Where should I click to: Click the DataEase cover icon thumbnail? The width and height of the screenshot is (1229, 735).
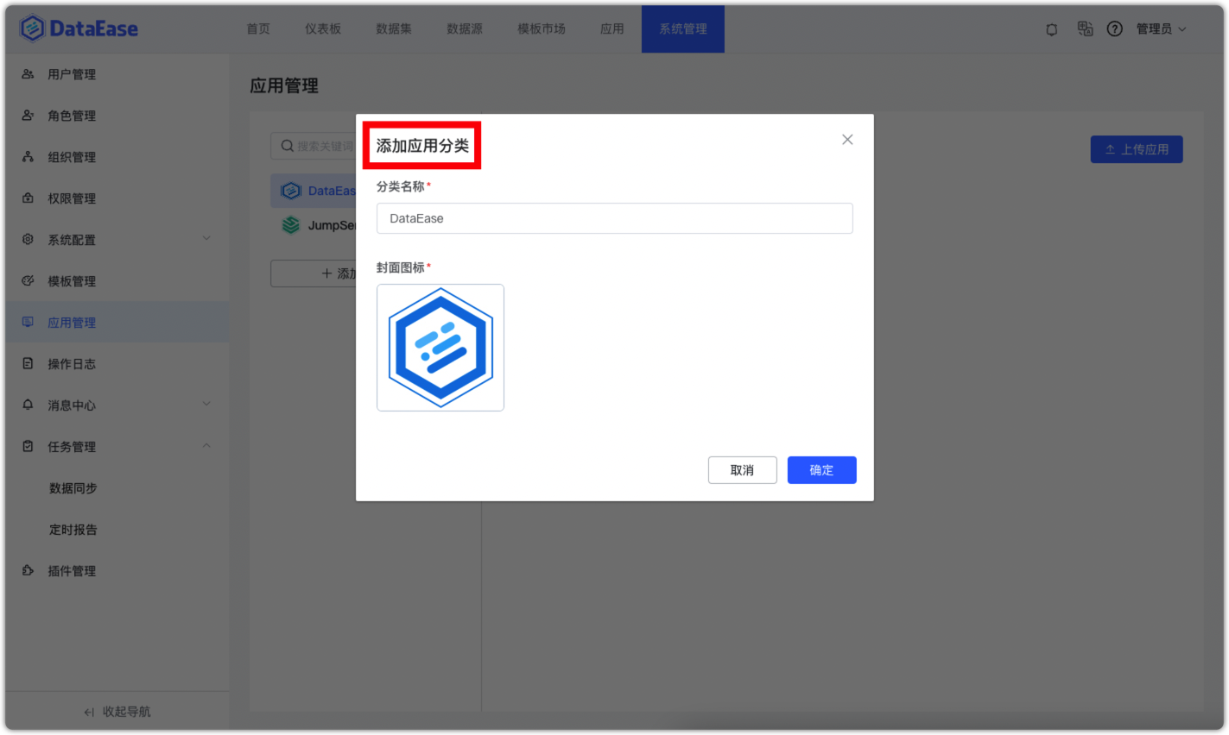point(440,347)
